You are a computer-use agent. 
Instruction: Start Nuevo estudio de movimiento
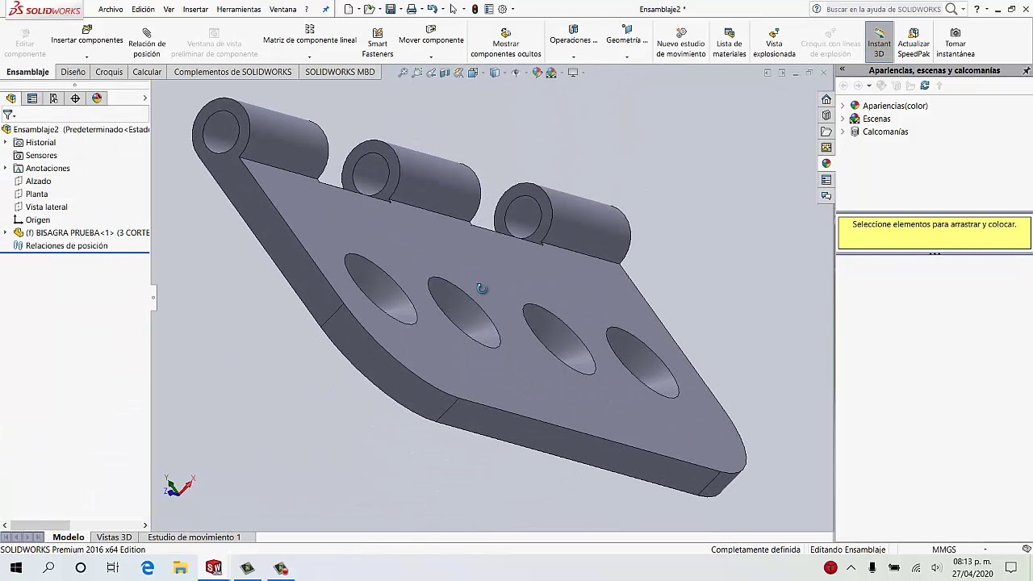click(x=680, y=43)
